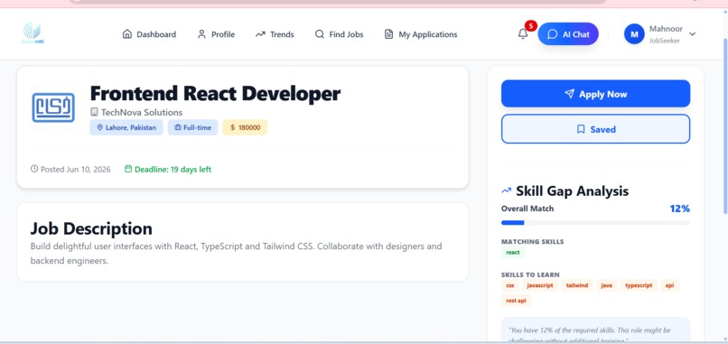Open My Applications
The height and width of the screenshot is (344, 728).
[x=421, y=34]
